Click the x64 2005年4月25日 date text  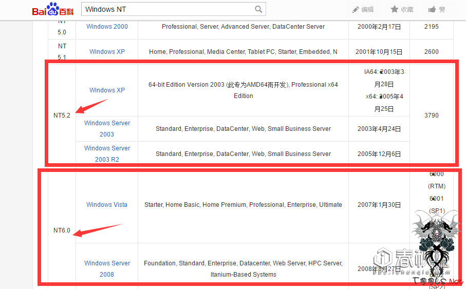[x=384, y=103]
